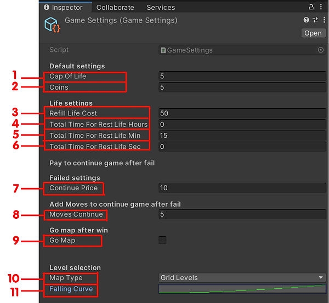Select the Inspector tab
329x303 pixels.
pos(63,7)
